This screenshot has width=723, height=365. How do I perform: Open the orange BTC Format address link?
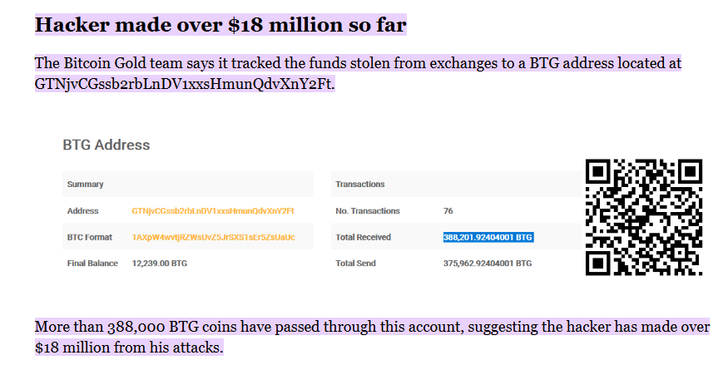(213, 238)
